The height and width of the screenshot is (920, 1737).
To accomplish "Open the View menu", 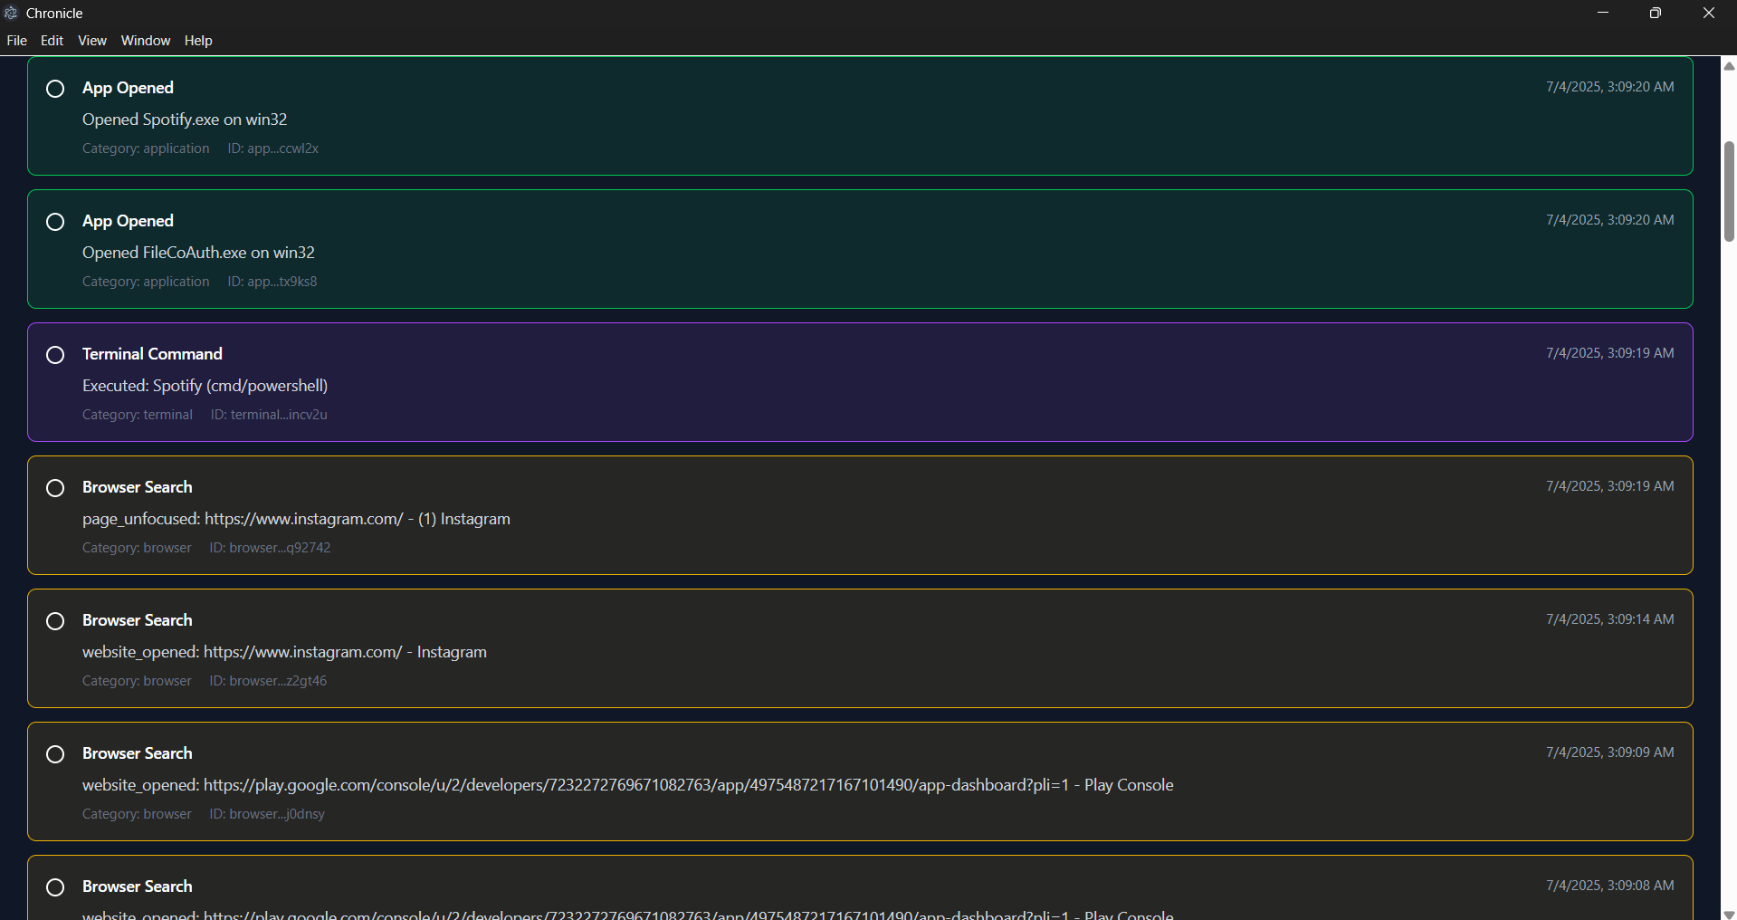I will (x=92, y=41).
